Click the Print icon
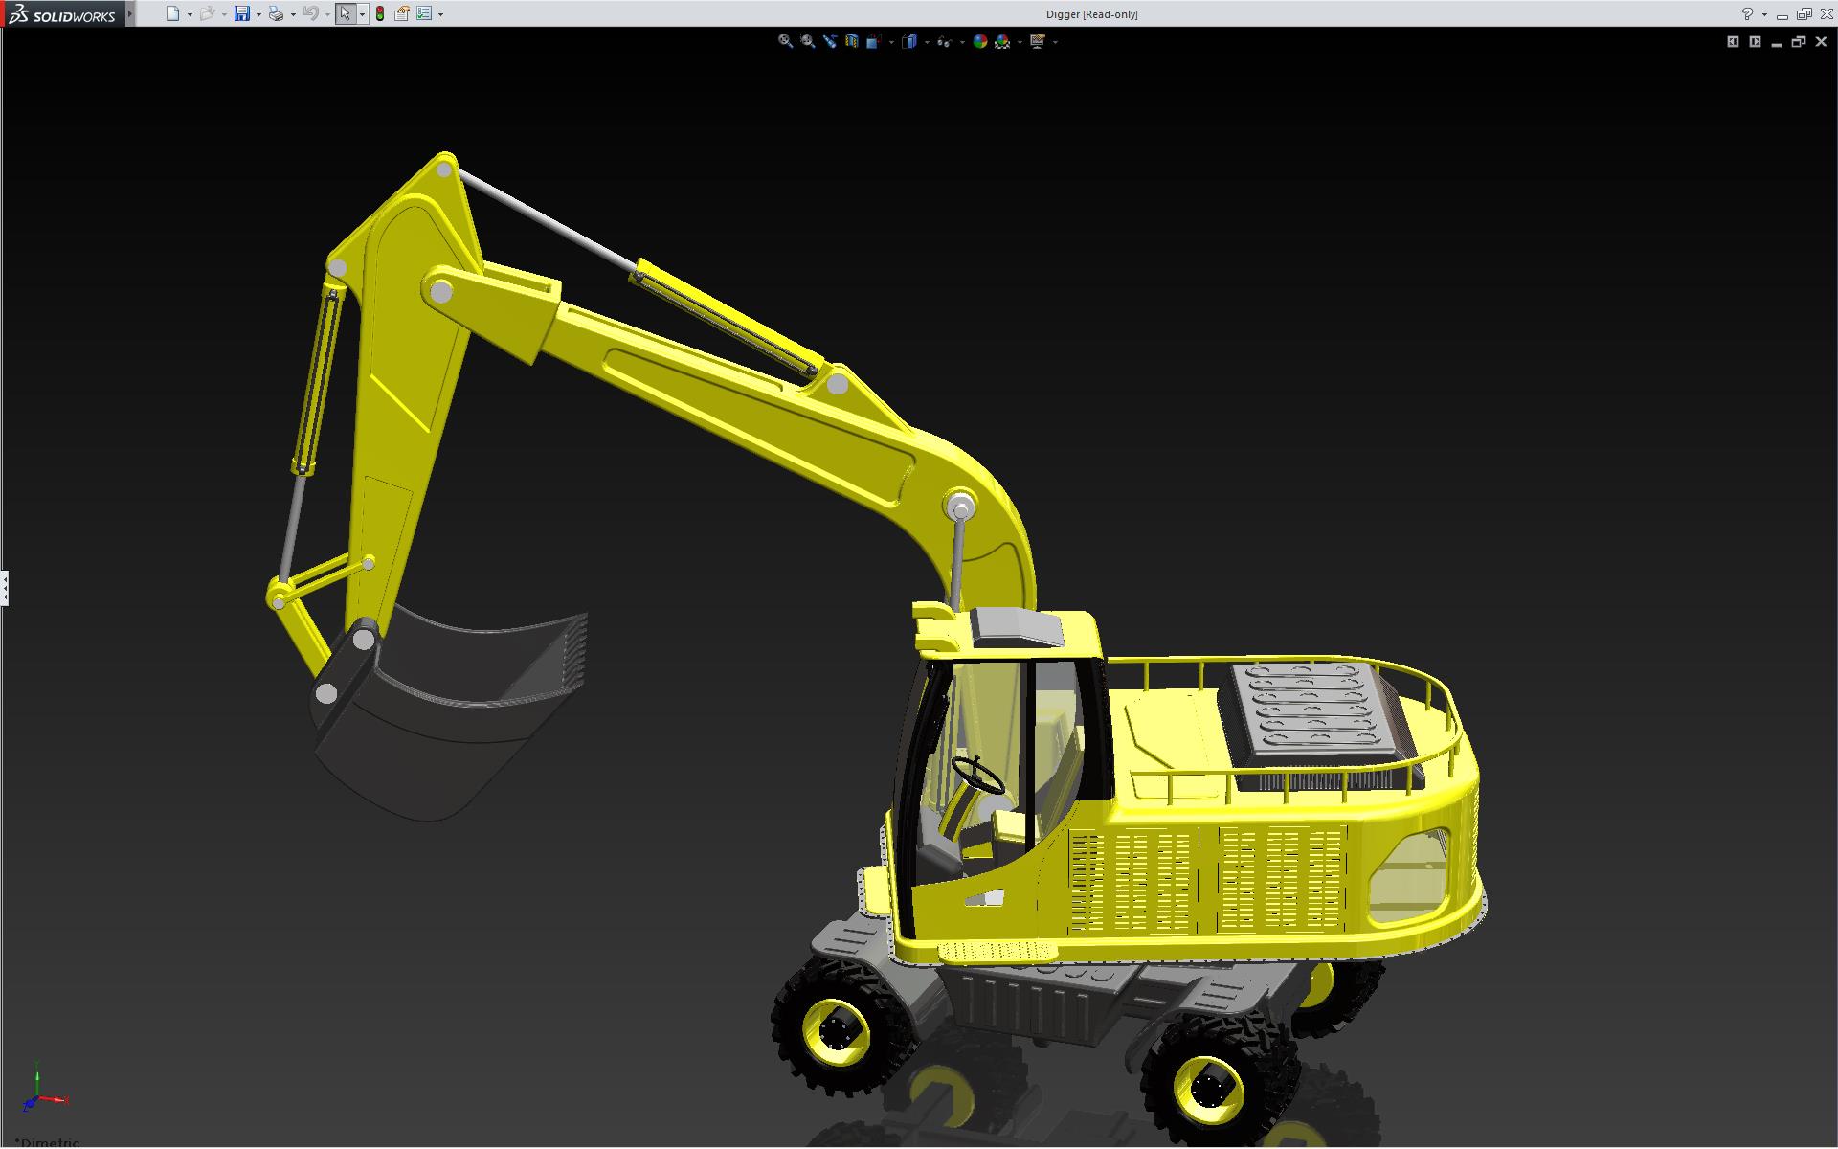Viewport: 1838px width, 1149px height. 276,13
